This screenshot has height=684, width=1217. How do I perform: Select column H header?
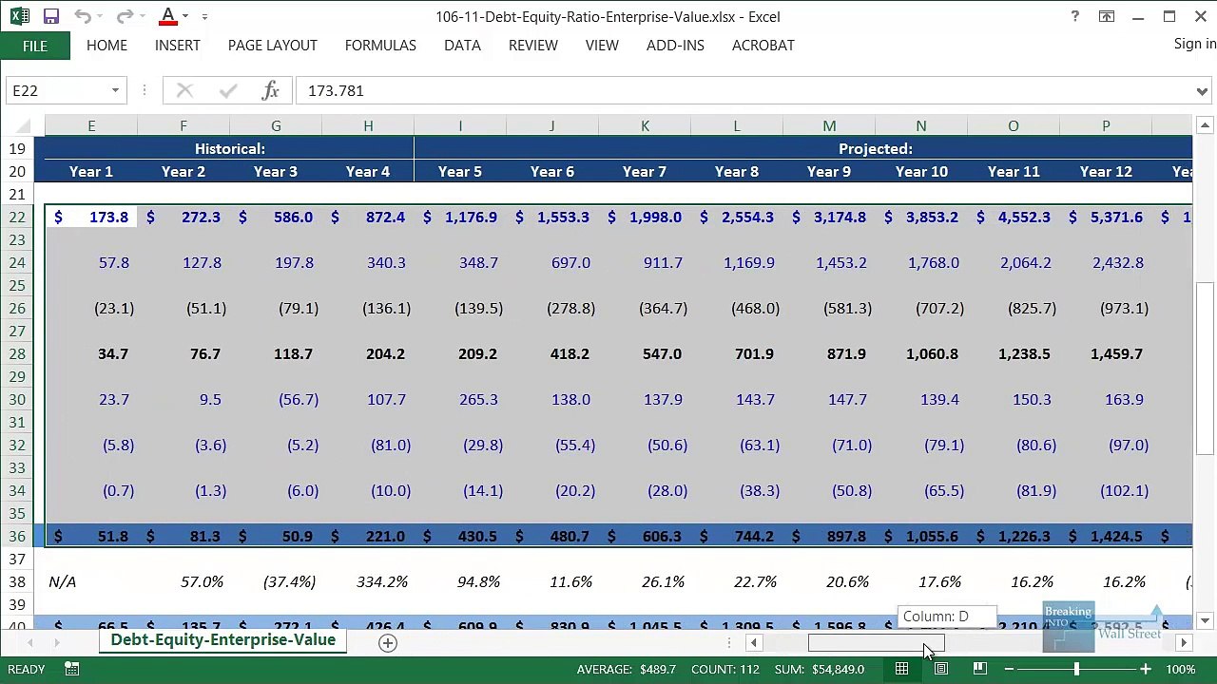coord(368,125)
